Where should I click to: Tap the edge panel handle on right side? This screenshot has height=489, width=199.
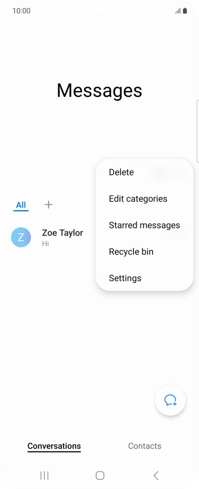[198, 131]
